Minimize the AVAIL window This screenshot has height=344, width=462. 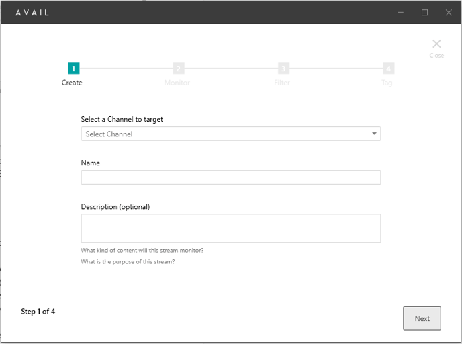click(x=401, y=12)
